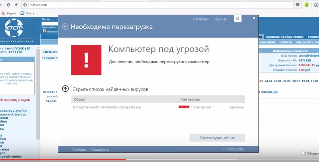
Task: Click the antivirus version number 4.1.14080.51995
Action: click(x=233, y=149)
